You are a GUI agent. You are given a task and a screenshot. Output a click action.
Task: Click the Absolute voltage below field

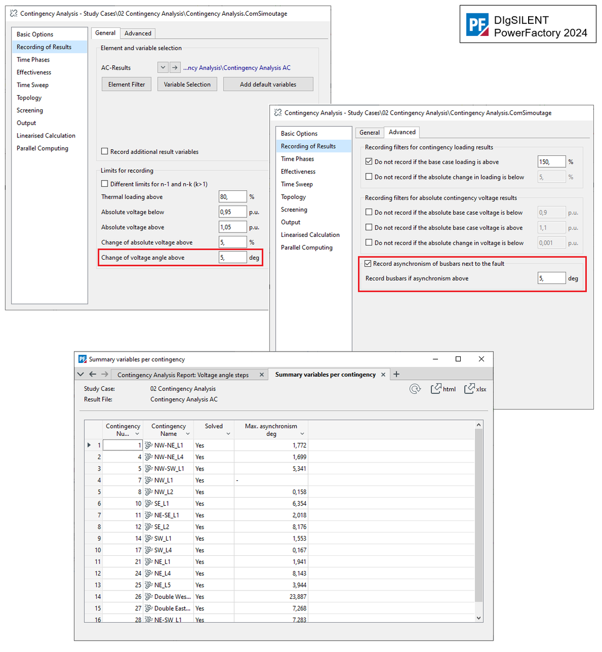tap(233, 212)
